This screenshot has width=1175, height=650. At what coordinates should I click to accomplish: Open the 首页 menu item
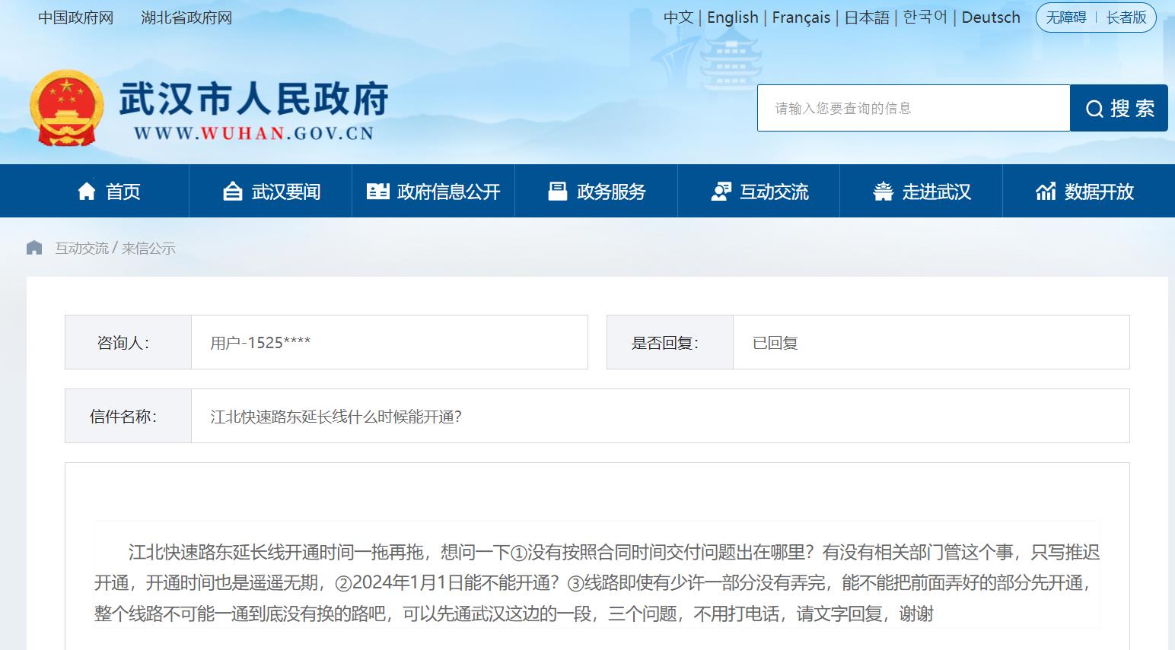click(x=123, y=192)
